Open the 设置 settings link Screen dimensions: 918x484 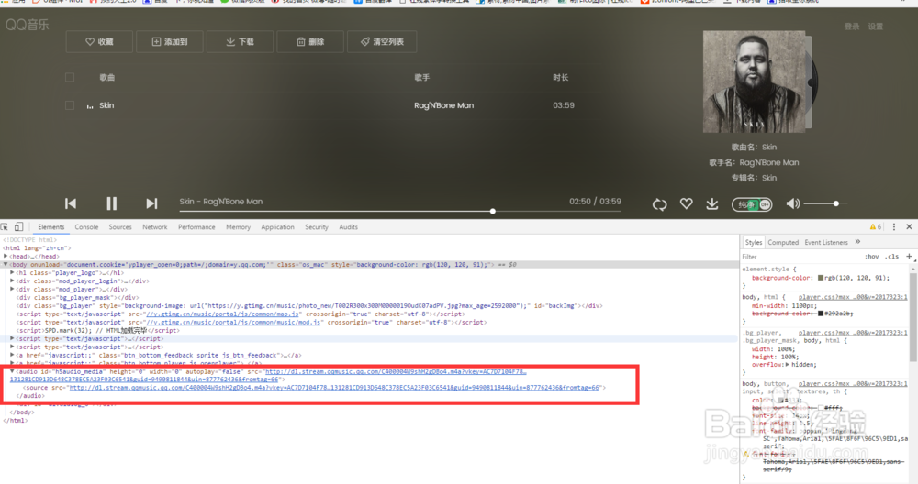pyautogui.click(x=875, y=27)
